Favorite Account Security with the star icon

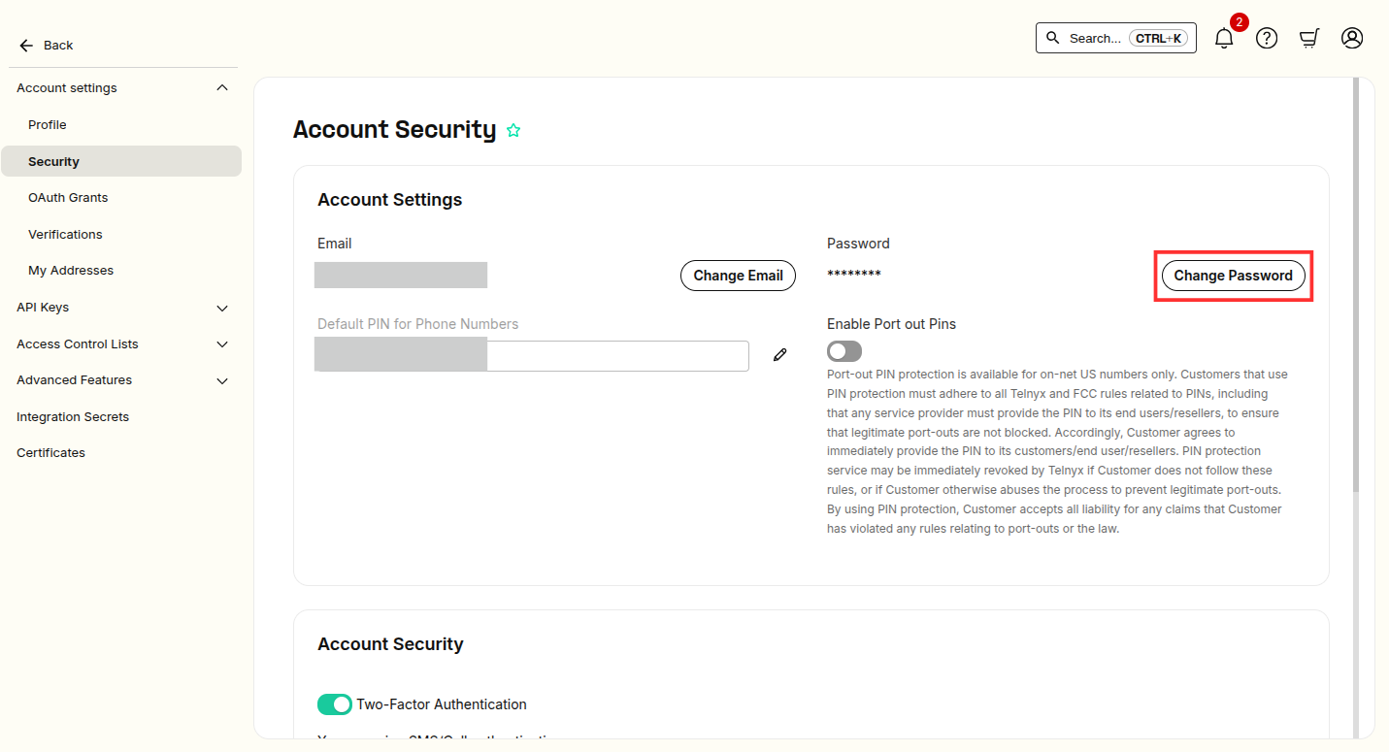coord(513,130)
